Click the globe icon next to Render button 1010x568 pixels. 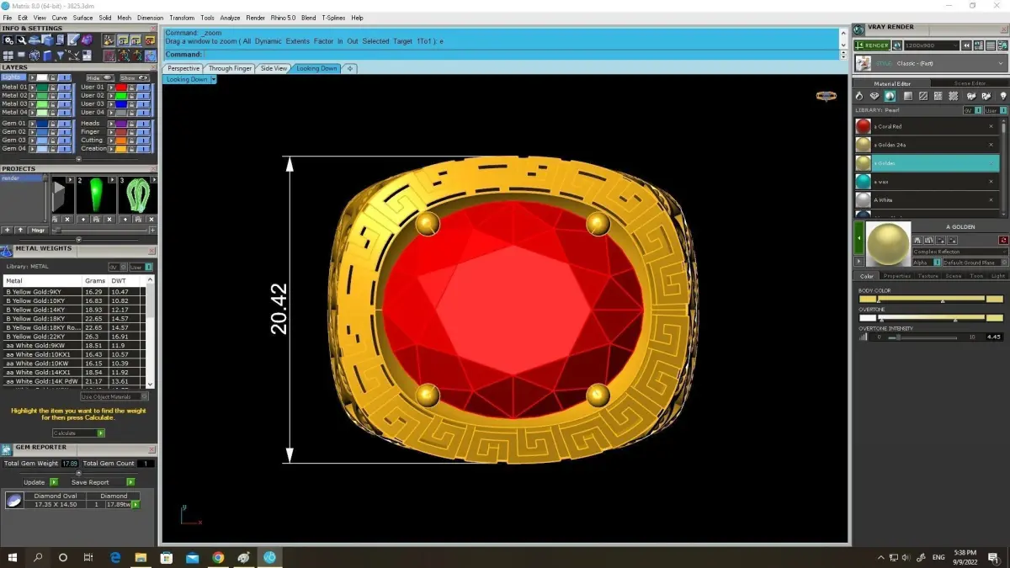[897, 45]
